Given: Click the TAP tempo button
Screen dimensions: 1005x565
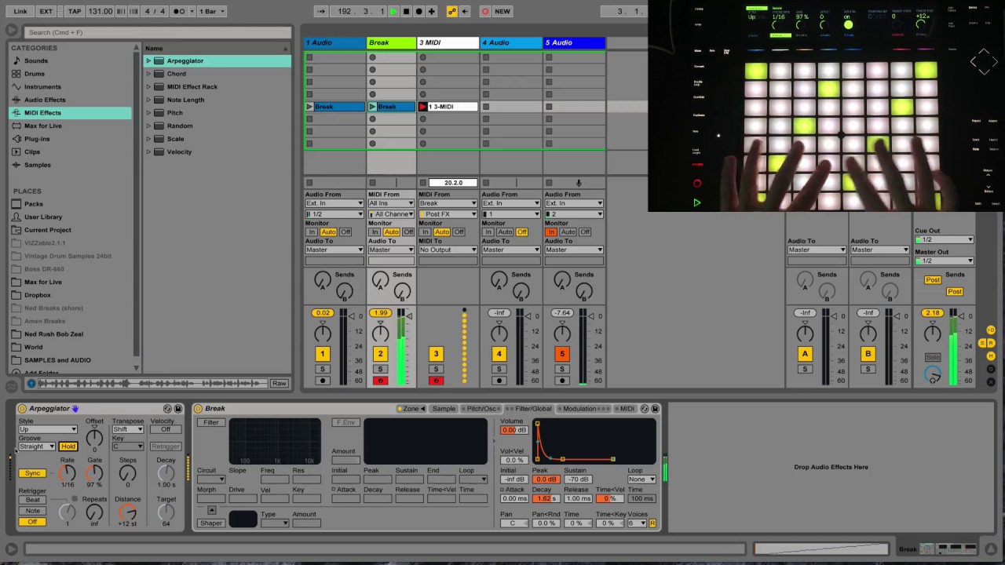Looking at the screenshot, I should (x=75, y=11).
